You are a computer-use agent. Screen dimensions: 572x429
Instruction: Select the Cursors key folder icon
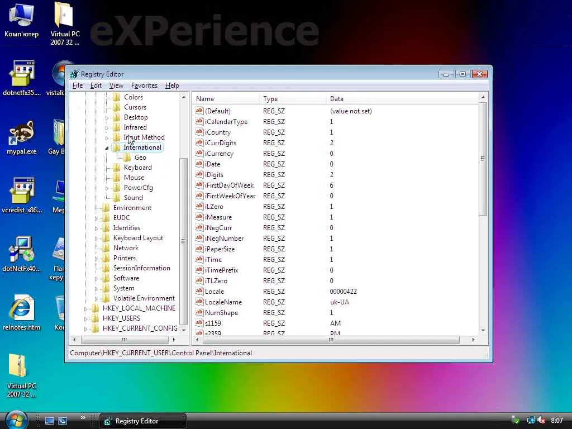coord(117,107)
